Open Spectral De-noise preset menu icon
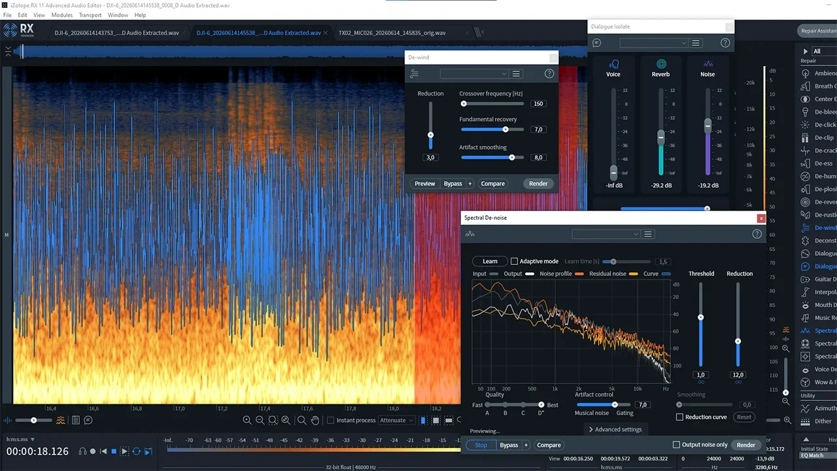 (x=649, y=234)
